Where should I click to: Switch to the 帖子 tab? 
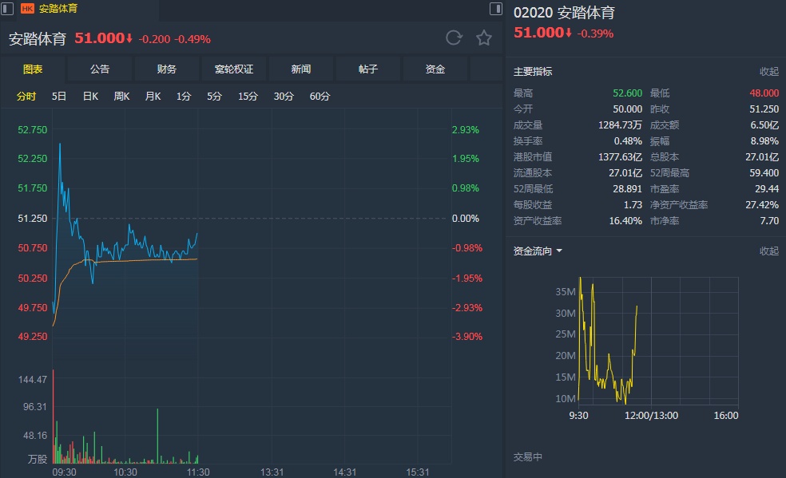click(x=368, y=69)
